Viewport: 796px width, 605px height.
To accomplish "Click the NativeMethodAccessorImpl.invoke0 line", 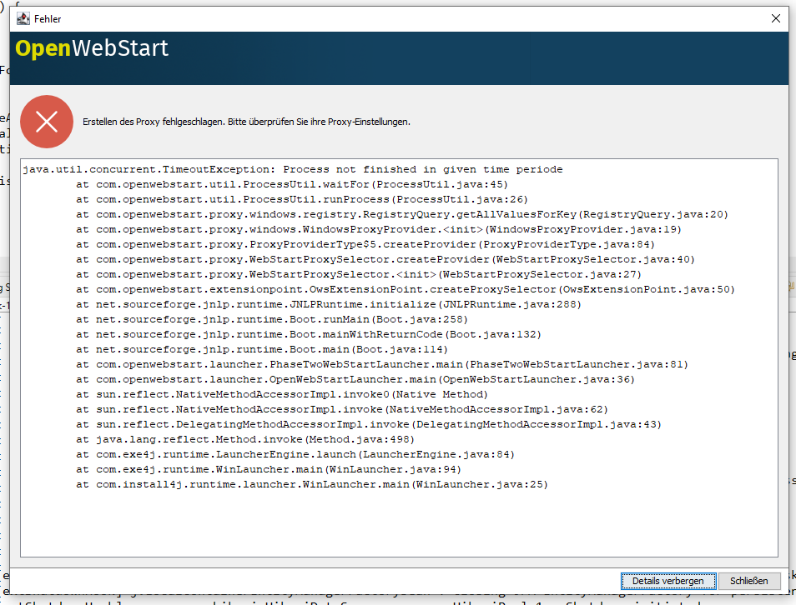I will click(282, 394).
